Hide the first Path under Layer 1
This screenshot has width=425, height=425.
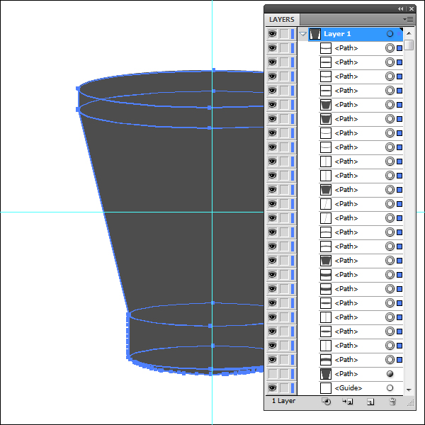pyautogui.click(x=273, y=48)
